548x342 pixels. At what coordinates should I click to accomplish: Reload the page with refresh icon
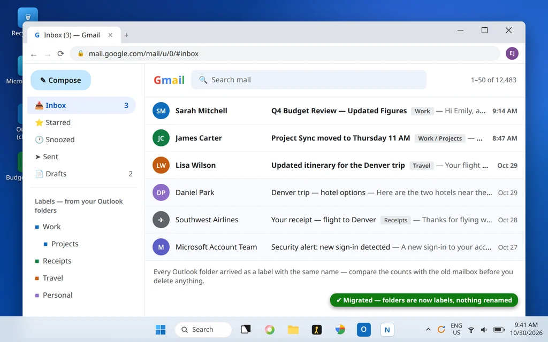click(x=61, y=54)
